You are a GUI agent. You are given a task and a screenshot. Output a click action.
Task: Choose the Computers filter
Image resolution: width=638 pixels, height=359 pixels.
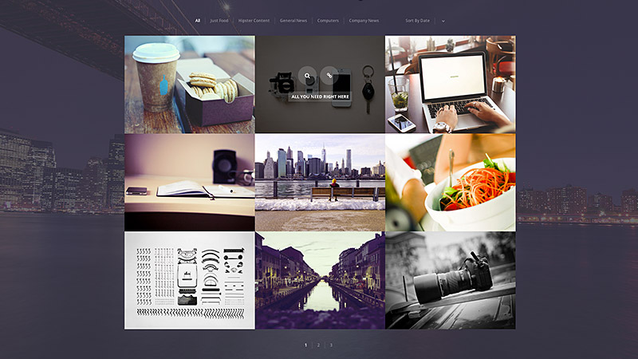pos(328,21)
